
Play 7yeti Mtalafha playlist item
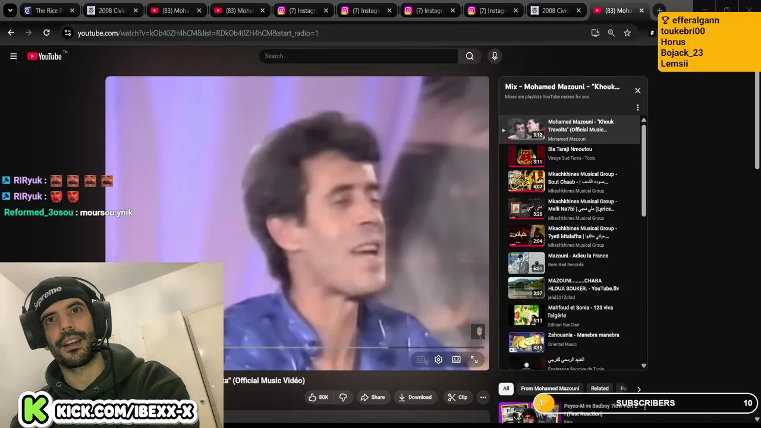tap(571, 236)
